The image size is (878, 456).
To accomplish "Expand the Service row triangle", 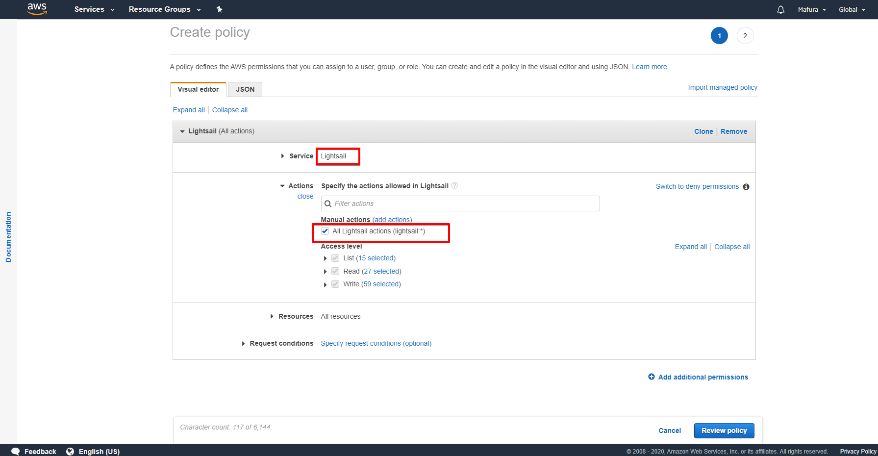I will click(x=282, y=156).
